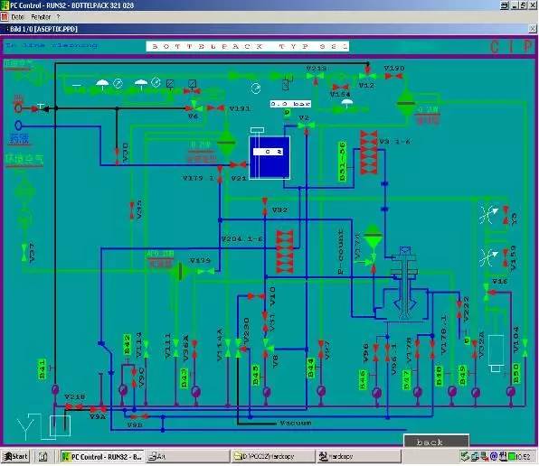Select valve V111 symbol
The height and width of the screenshot is (466, 539).
pyautogui.click(x=175, y=348)
